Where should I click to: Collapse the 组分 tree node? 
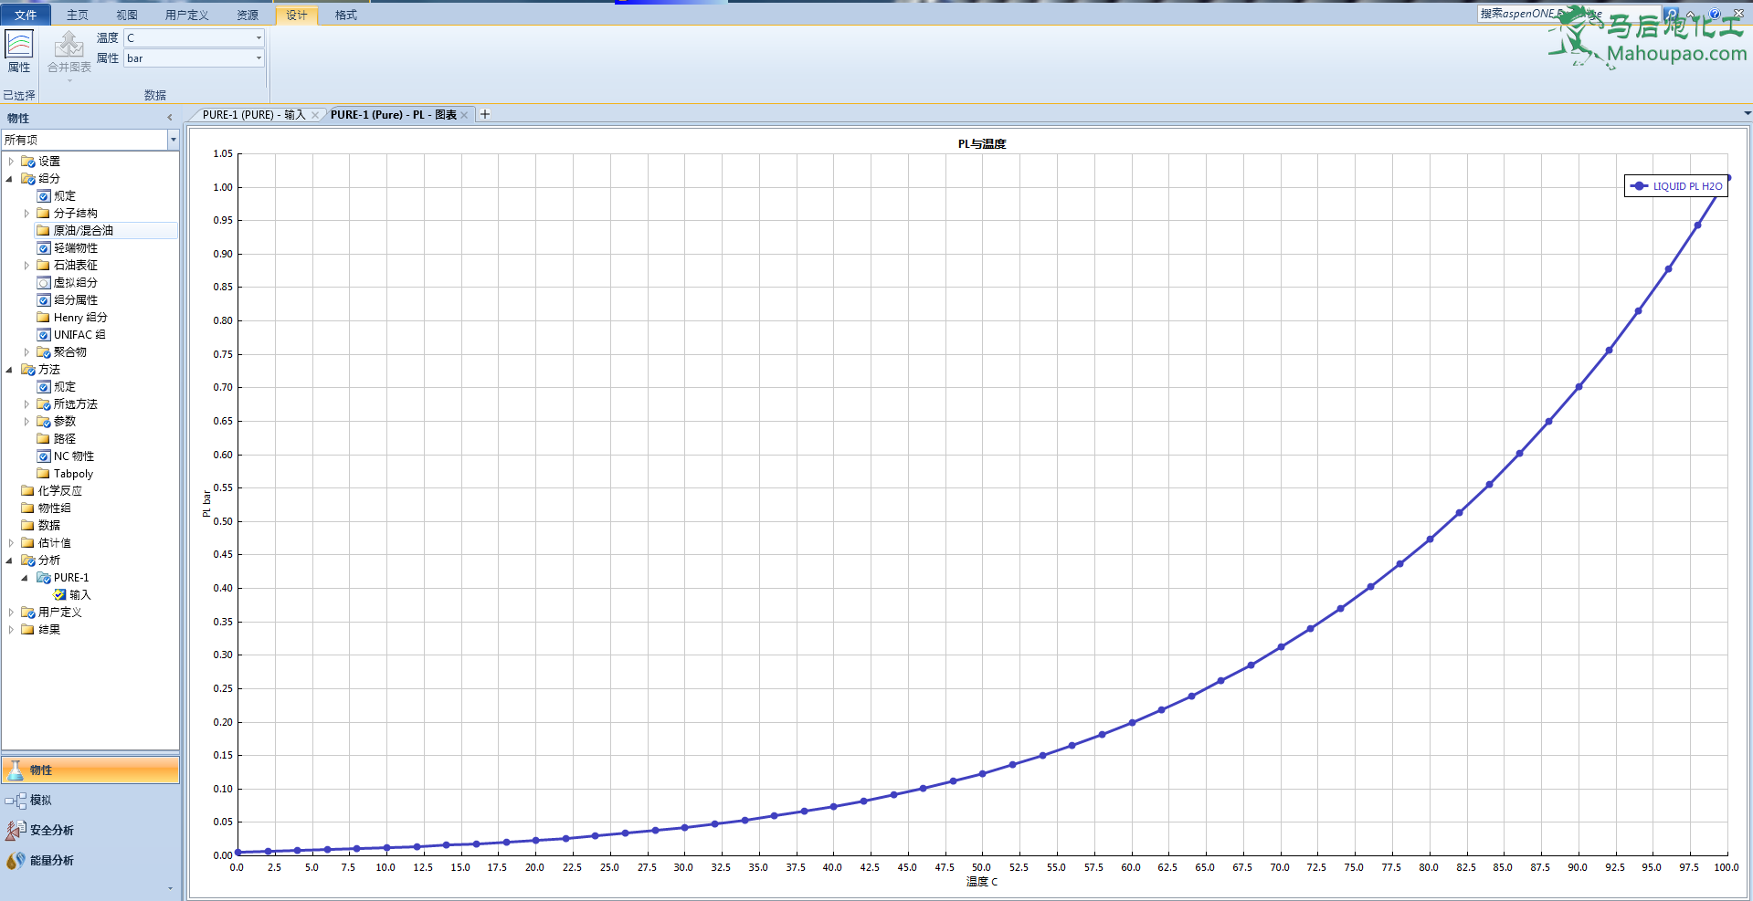(11, 179)
